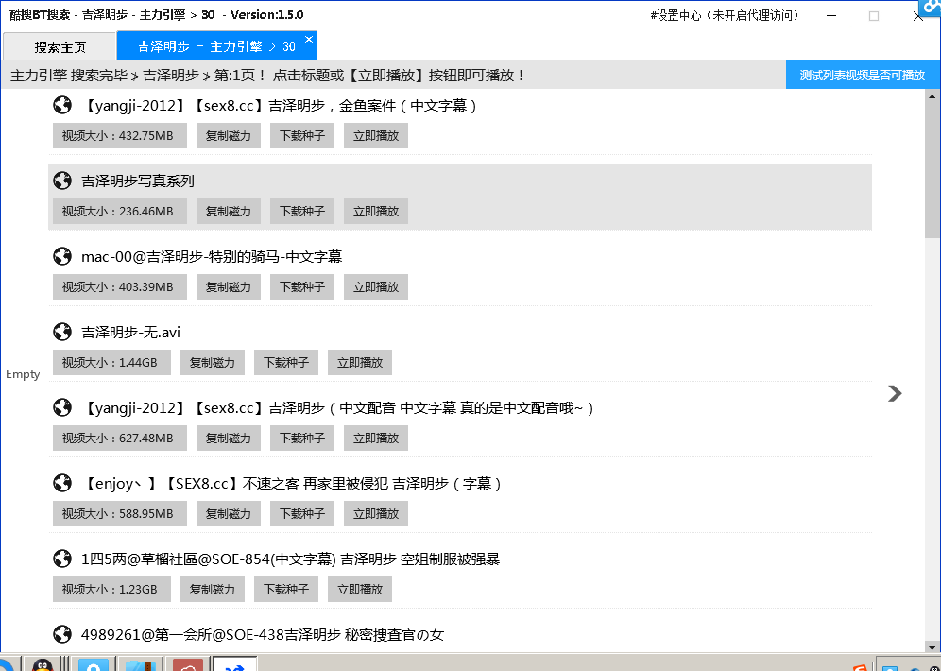Image resolution: width=941 pixels, height=671 pixels.
Task: Download torrent for the 1.23GB result
Action: [286, 590]
